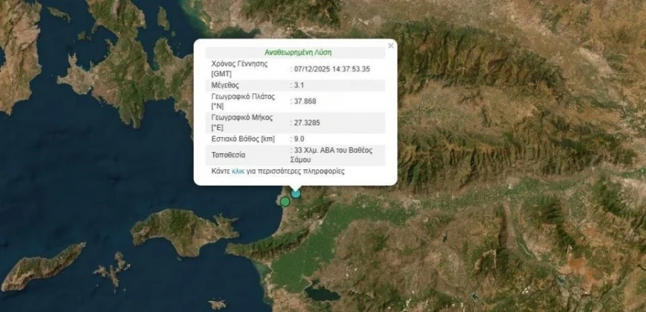Click the origin time value 07/12/2025 14:37:53.35

coord(332,69)
